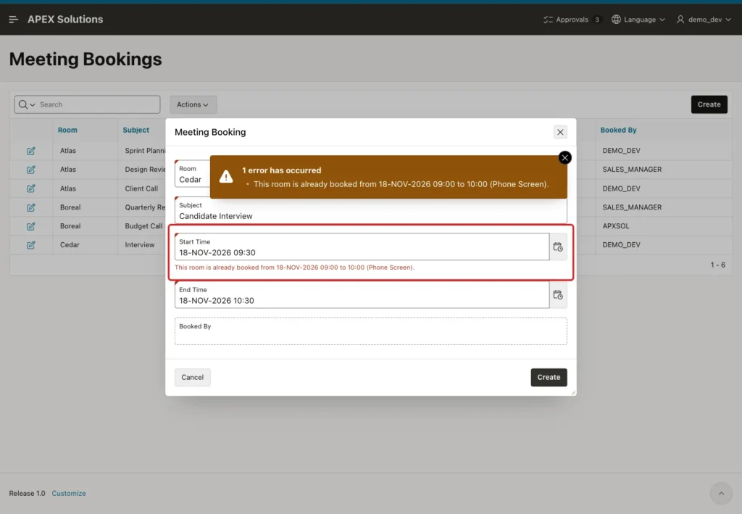This screenshot has height=514, width=742.
Task: Dismiss the error notification banner
Action: [564, 157]
